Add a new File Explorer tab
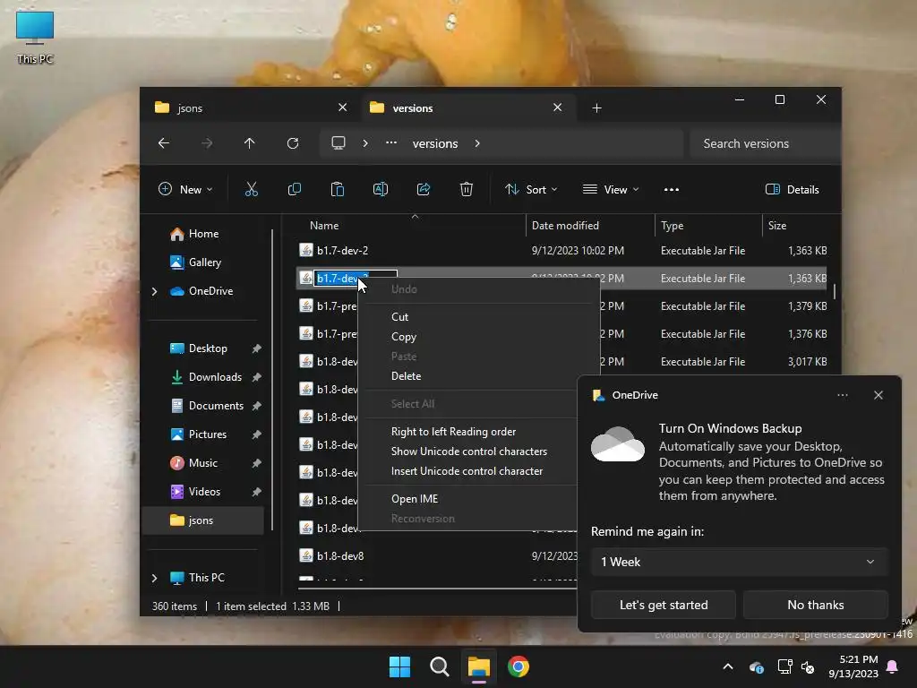 pos(596,108)
